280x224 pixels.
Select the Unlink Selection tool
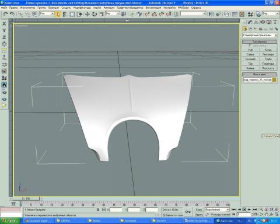(x=27, y=14)
